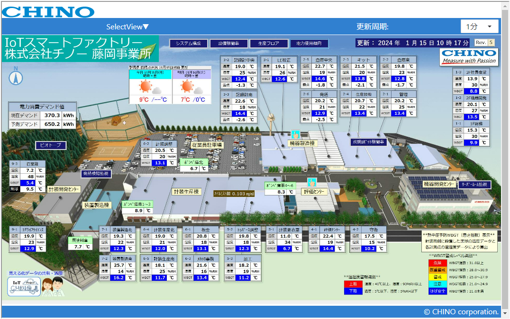Click the 見える化データの共有・活用 caption
Screen dimensions: 510x319
click(x=36, y=273)
